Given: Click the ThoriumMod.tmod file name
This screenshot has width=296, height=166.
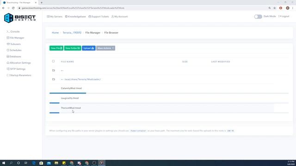Looking at the screenshot, I should tap(71, 108).
